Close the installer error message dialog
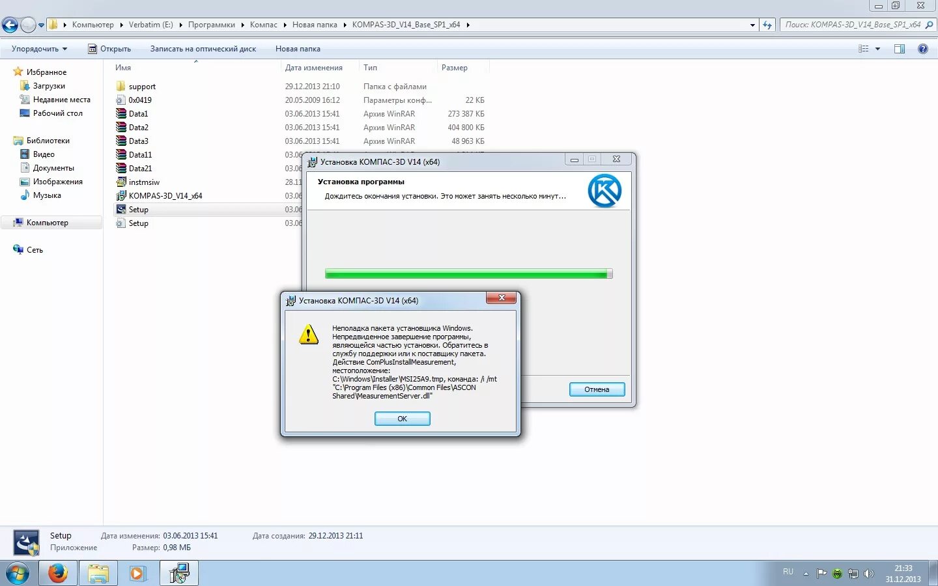Screen dimensions: 938x586 [x=501, y=298]
